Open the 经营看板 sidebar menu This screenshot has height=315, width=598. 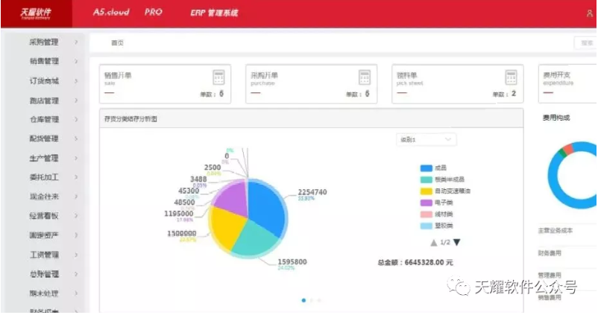(44, 216)
